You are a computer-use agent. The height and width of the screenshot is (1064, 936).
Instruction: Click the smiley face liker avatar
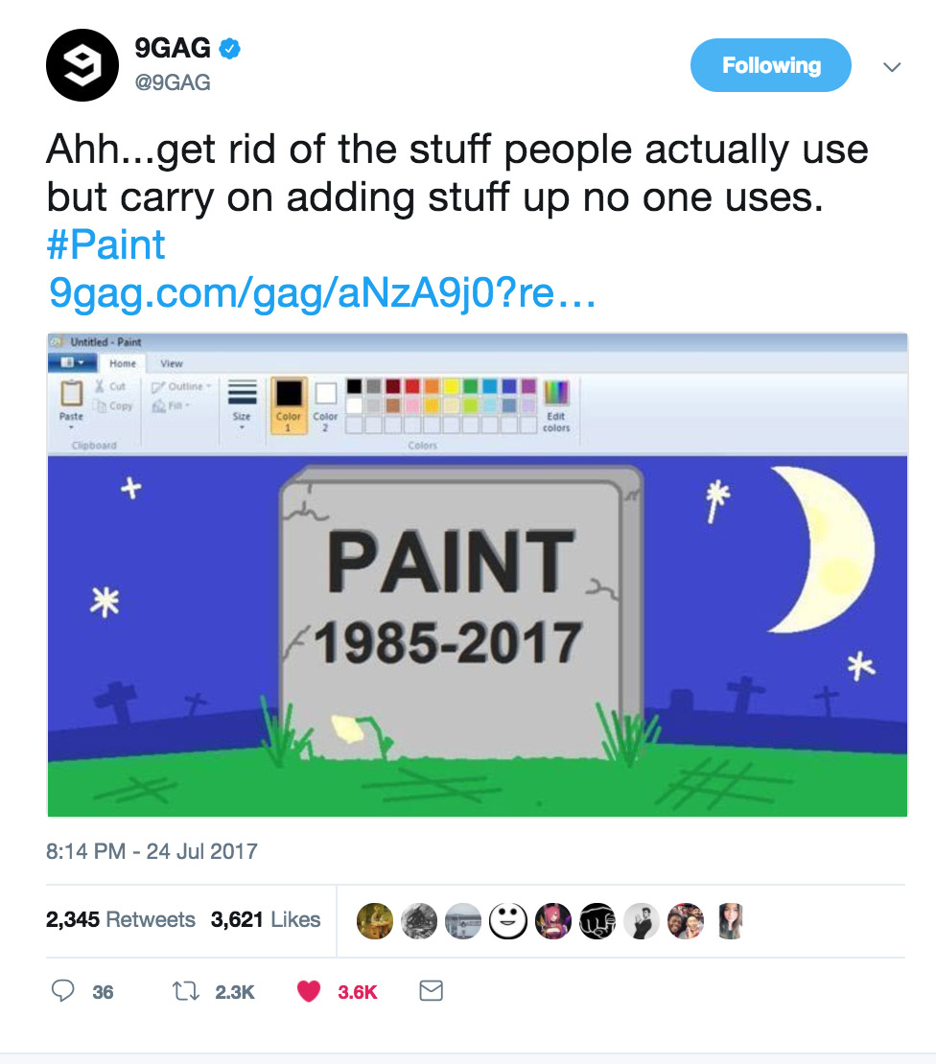506,920
